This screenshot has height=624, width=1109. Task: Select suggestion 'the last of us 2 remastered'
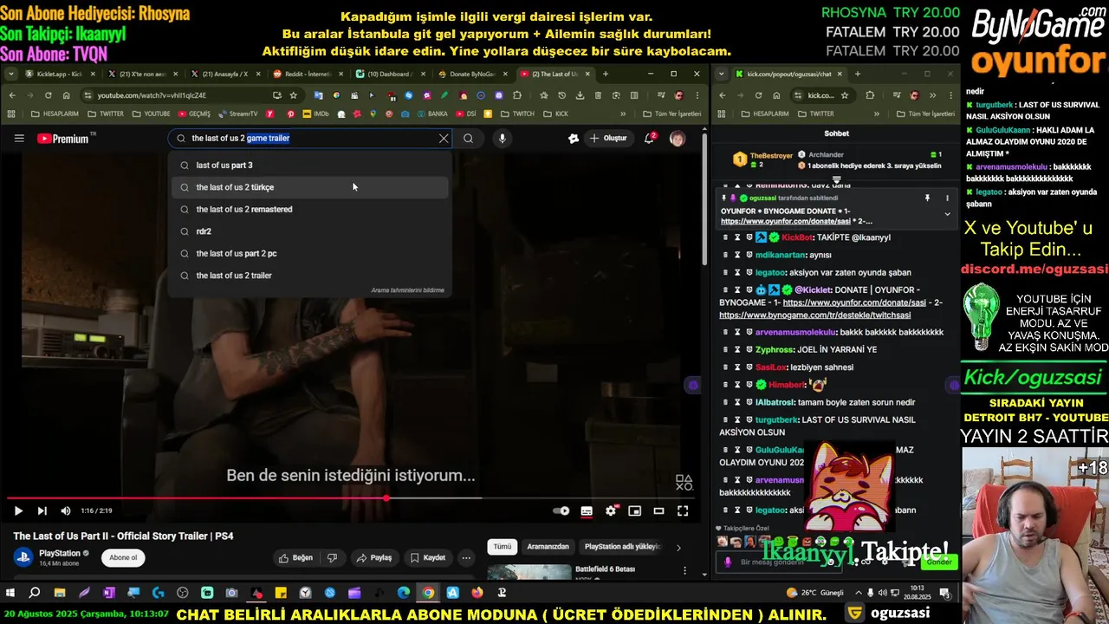[309, 209]
